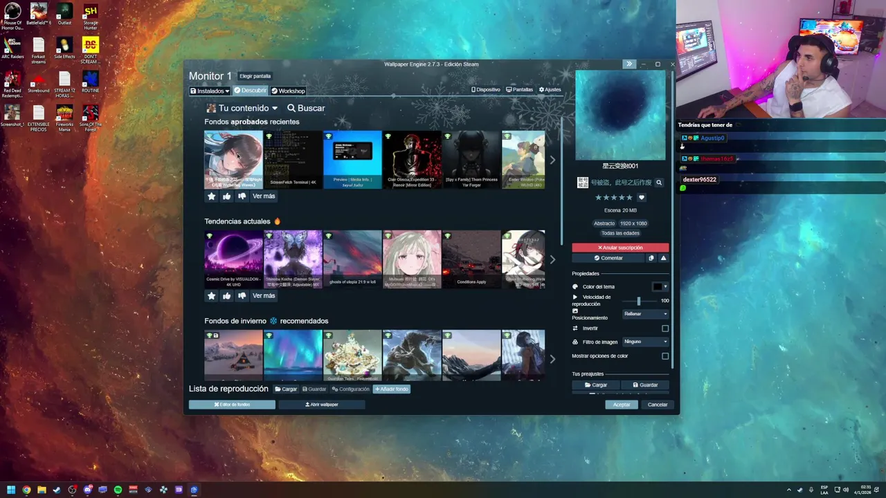Show next recently approved wallpapers with arrow

[552, 160]
